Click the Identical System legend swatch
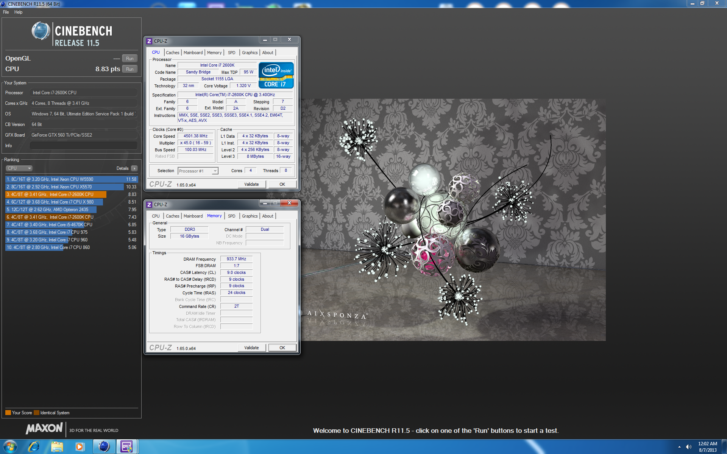Image resolution: width=727 pixels, height=454 pixels. (x=36, y=413)
